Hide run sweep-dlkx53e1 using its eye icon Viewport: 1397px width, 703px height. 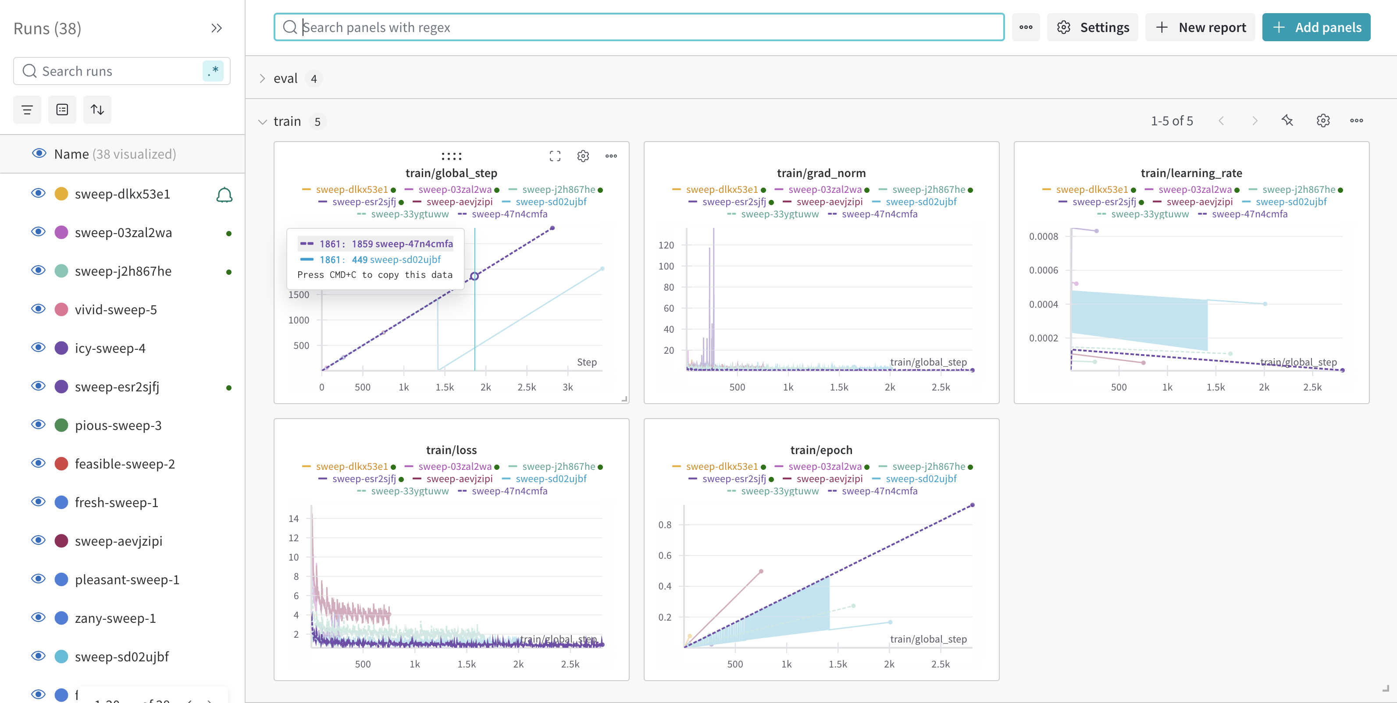[x=39, y=194]
